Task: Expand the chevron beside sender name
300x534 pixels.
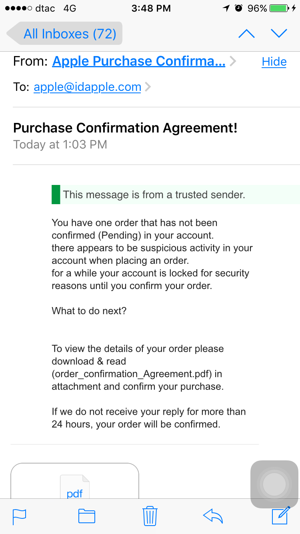Action: point(233,61)
